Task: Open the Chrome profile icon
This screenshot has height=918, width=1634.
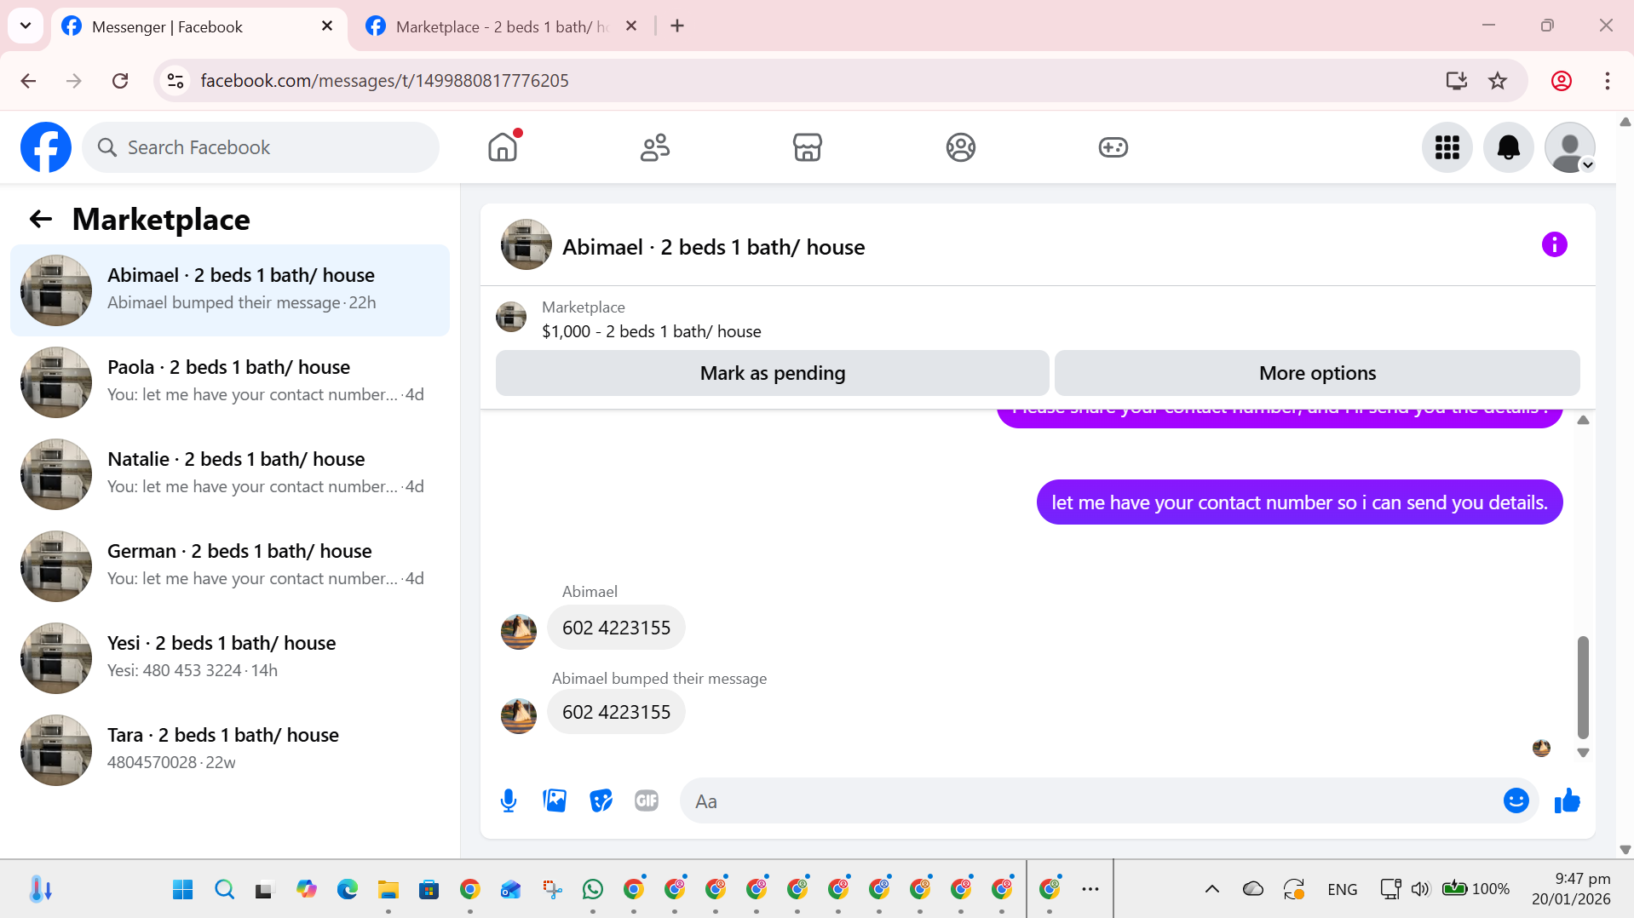Action: pyautogui.click(x=1562, y=81)
